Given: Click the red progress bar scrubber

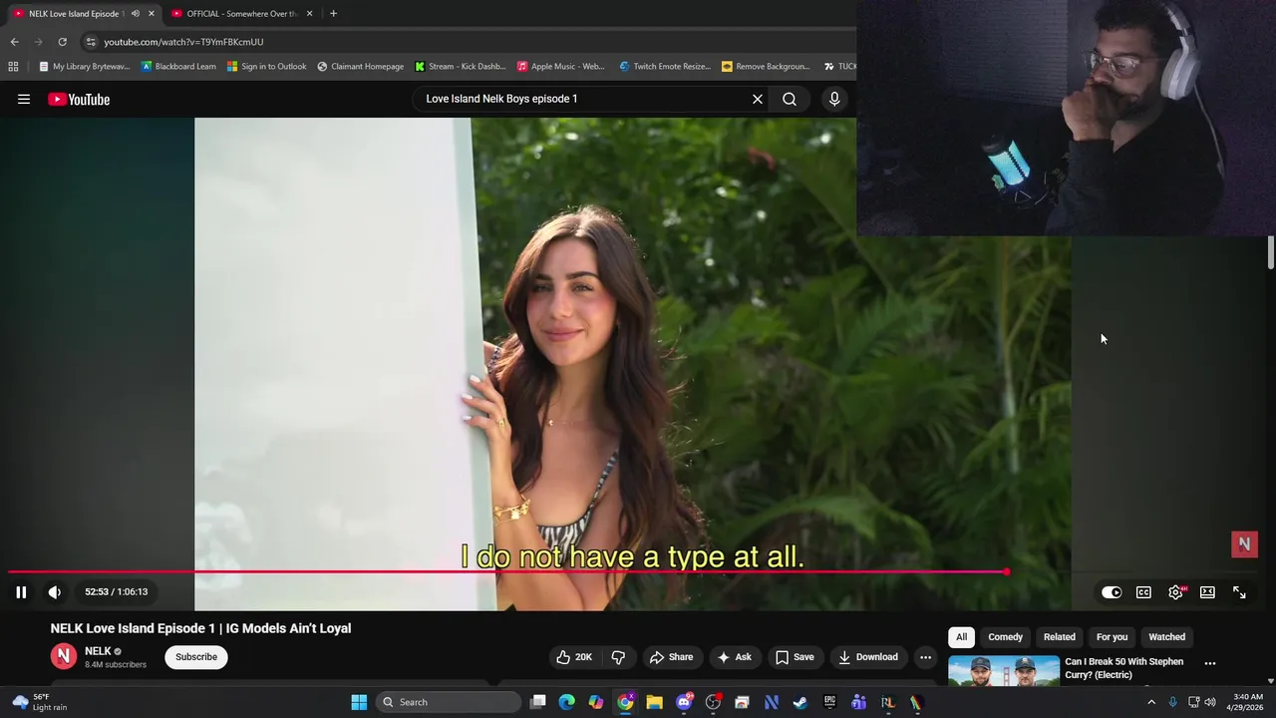Looking at the screenshot, I should tap(1007, 571).
